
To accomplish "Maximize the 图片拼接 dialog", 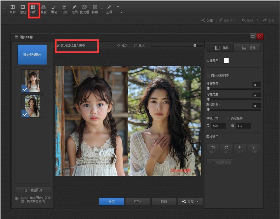I will click(253, 36).
